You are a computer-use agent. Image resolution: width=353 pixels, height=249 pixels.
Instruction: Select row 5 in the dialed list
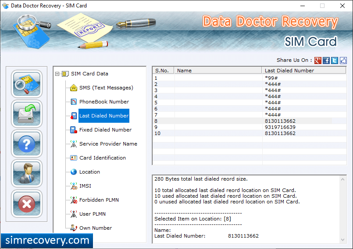[250, 103]
